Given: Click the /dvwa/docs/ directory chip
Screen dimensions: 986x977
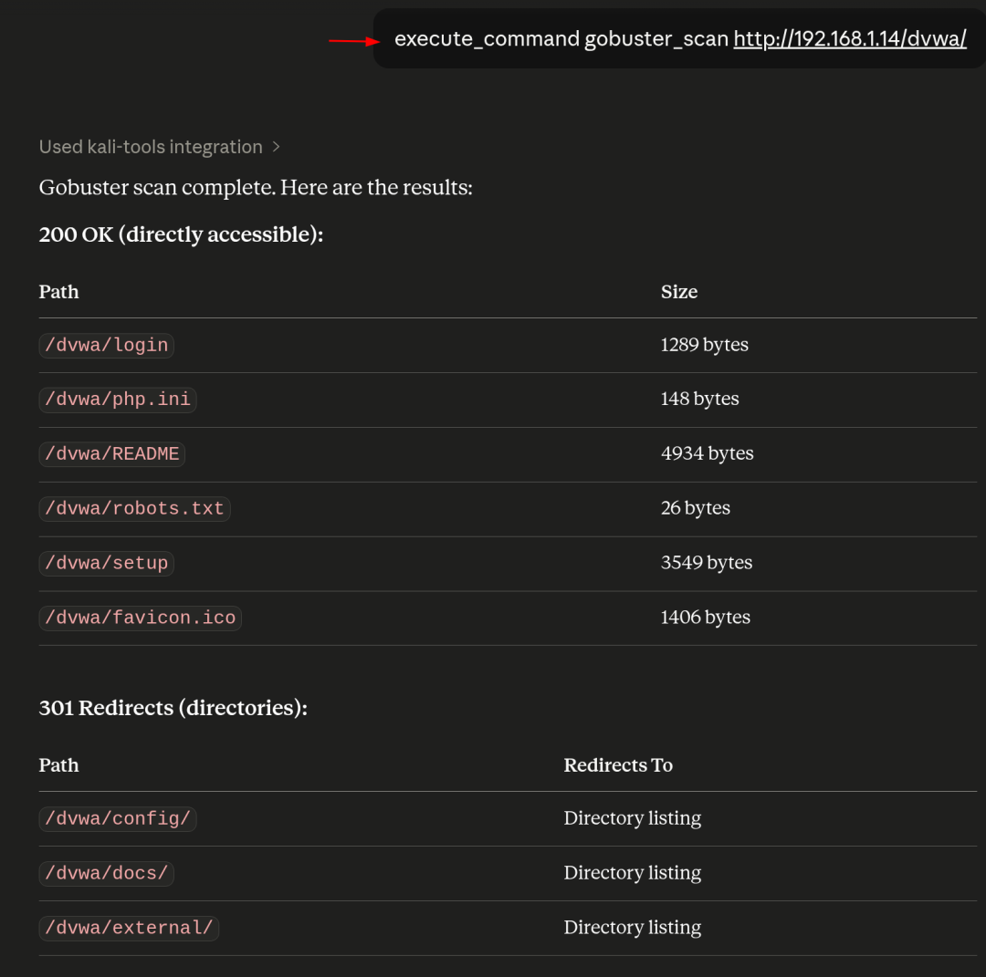Looking at the screenshot, I should 106,874.
